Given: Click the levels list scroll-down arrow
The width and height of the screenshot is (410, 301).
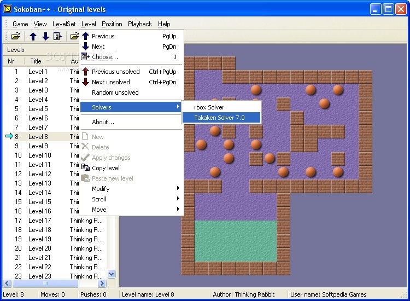Looking at the screenshot, I should click(112, 274).
